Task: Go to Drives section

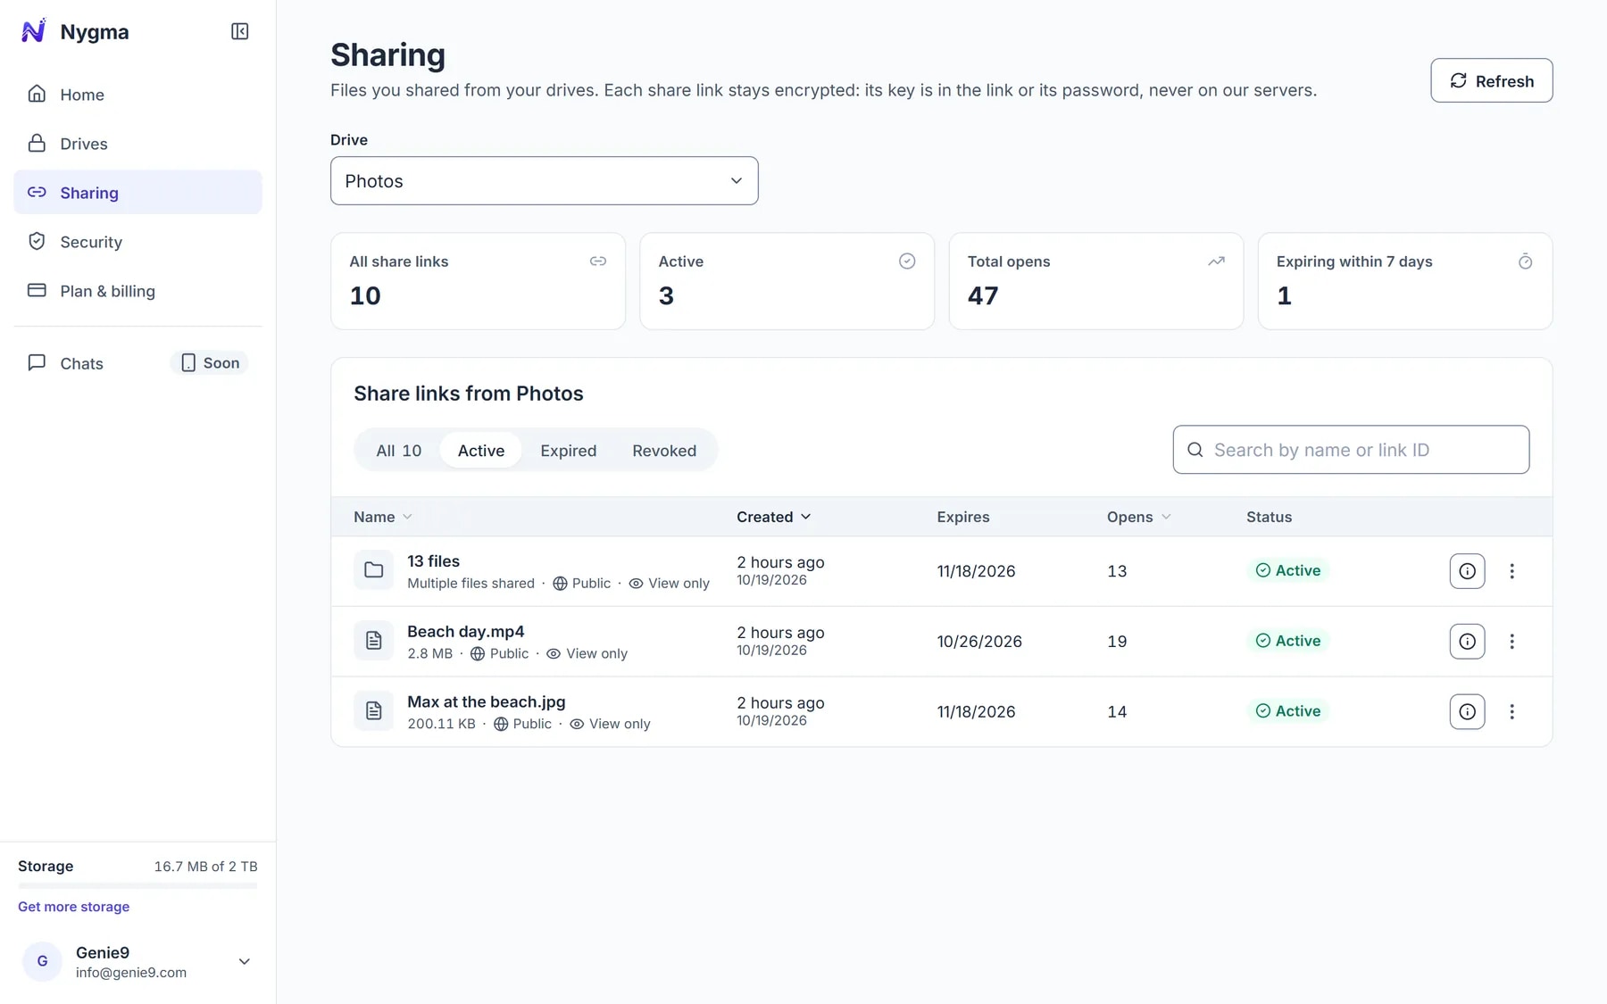Action: [x=137, y=144]
